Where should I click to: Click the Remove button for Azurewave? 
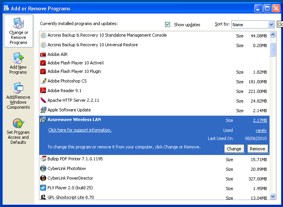point(258,149)
